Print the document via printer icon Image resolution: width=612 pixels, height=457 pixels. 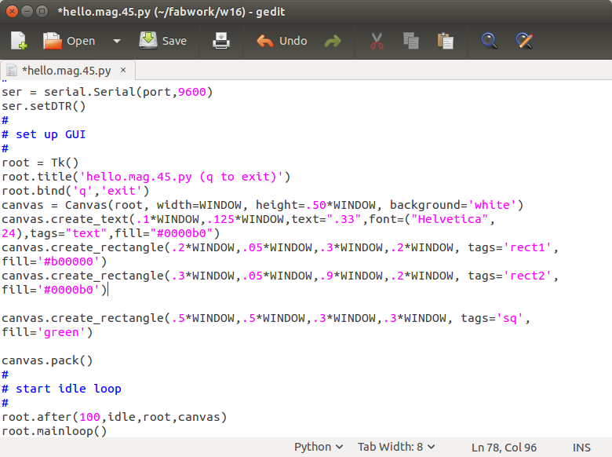pos(221,41)
